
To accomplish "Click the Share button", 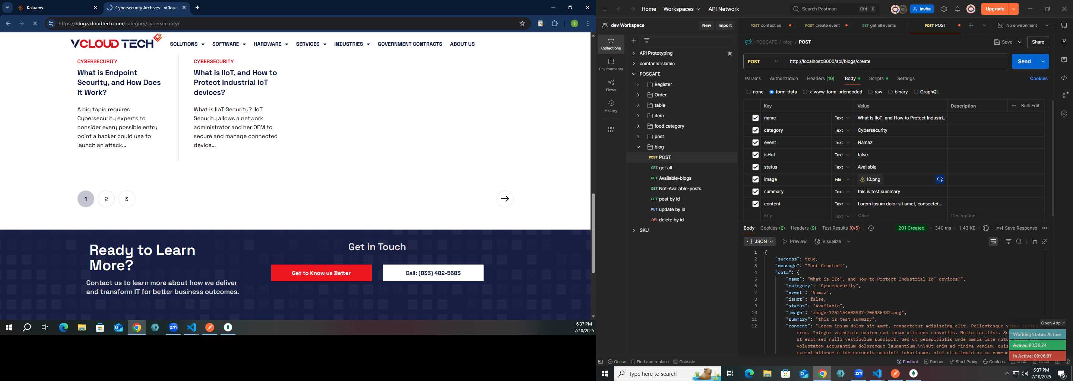I will [x=1038, y=42].
